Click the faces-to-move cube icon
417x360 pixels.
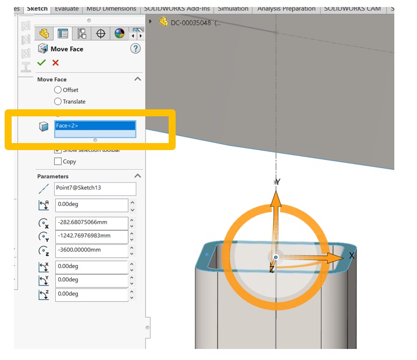pos(44,127)
